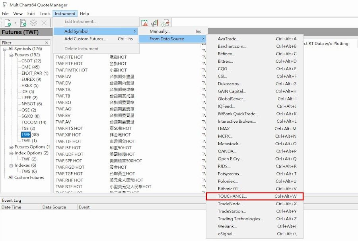Choose CQG... from the data source list

255,69
